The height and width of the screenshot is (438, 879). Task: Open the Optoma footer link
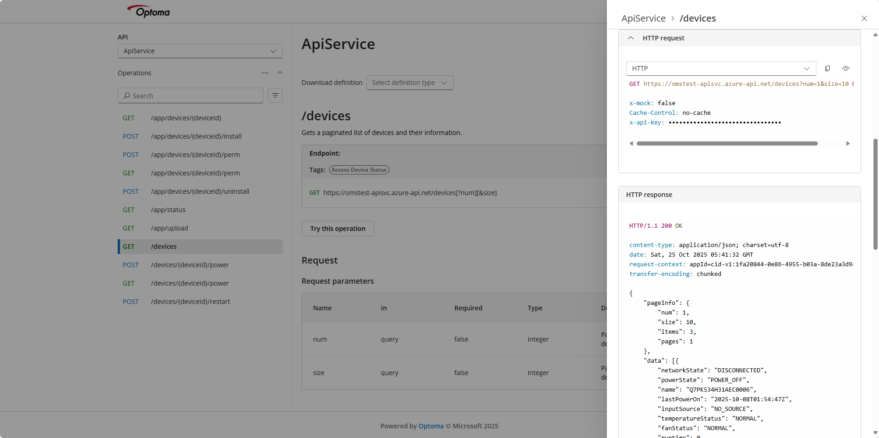click(431, 426)
